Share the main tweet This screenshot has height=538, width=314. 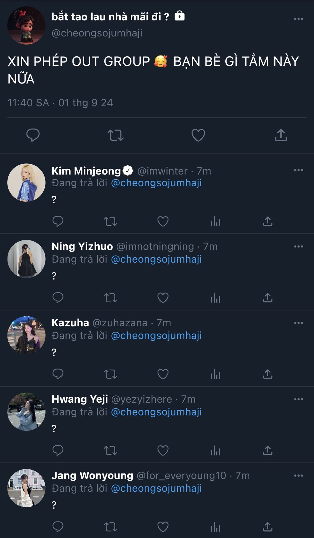(x=281, y=135)
